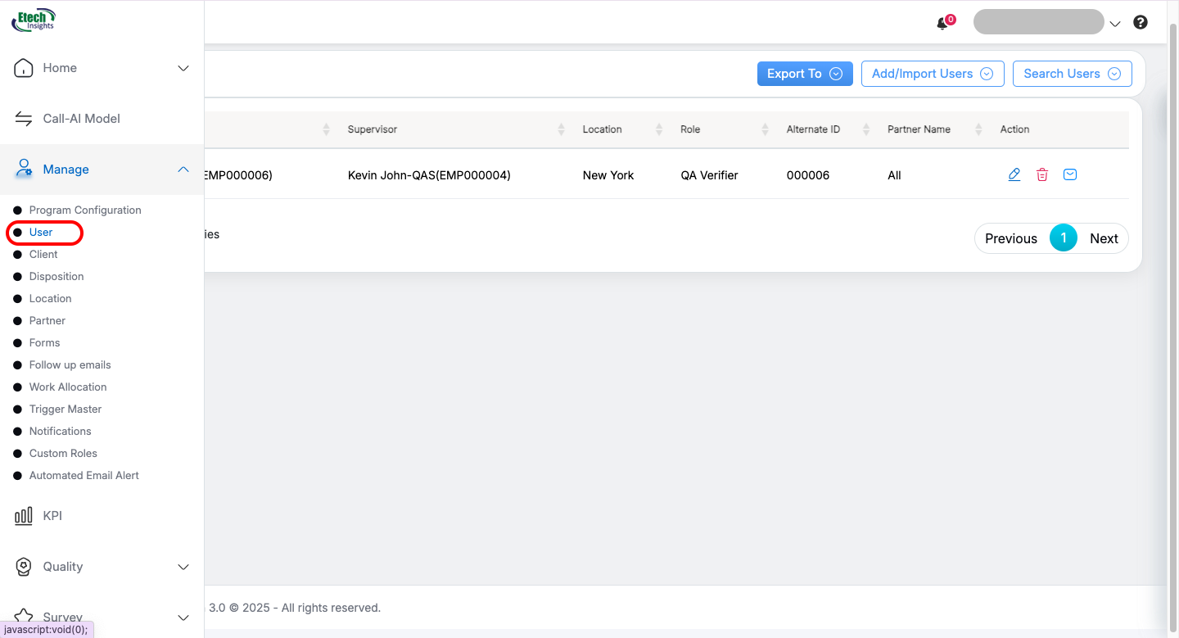Open Program Configuration in sidebar

point(85,210)
